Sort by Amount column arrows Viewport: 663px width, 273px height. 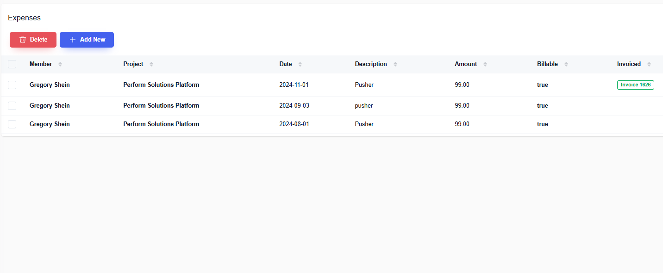pos(485,64)
